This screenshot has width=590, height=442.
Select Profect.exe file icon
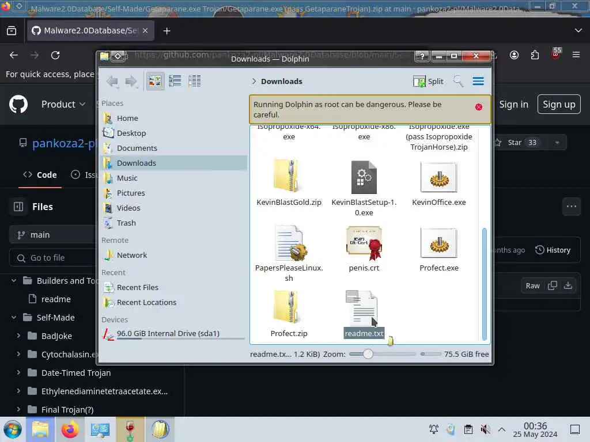coord(438,243)
